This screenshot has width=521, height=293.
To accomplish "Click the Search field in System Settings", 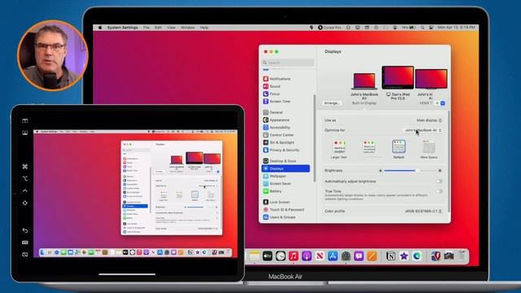I will click(287, 63).
